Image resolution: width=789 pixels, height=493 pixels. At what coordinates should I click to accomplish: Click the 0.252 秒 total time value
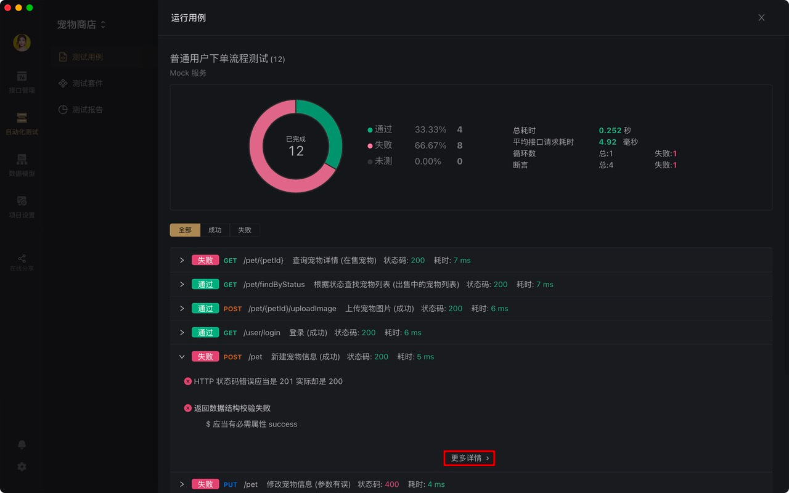pos(615,131)
